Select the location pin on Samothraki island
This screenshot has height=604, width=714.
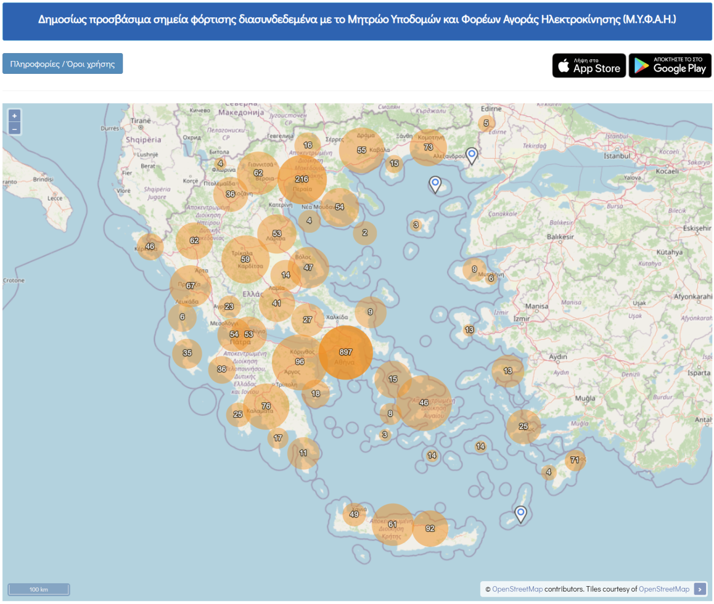(x=435, y=183)
